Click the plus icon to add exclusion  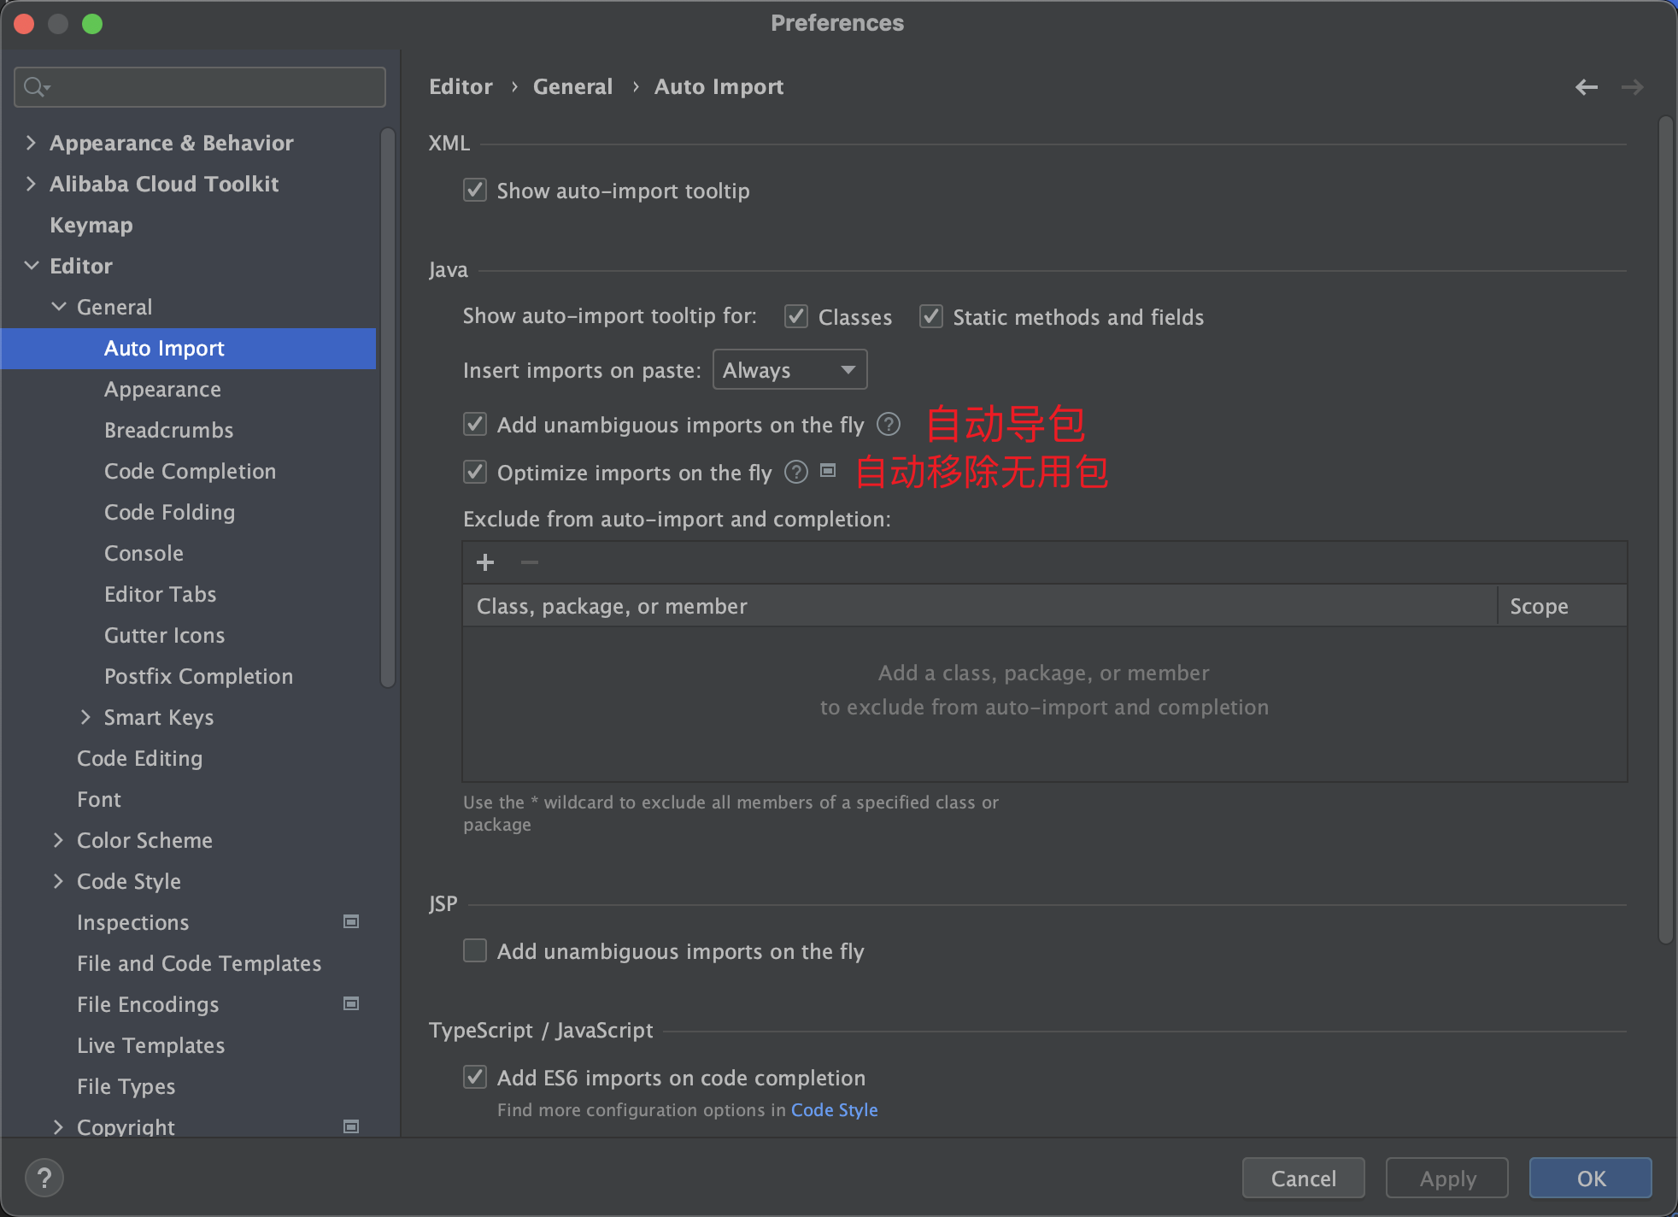coord(485,562)
